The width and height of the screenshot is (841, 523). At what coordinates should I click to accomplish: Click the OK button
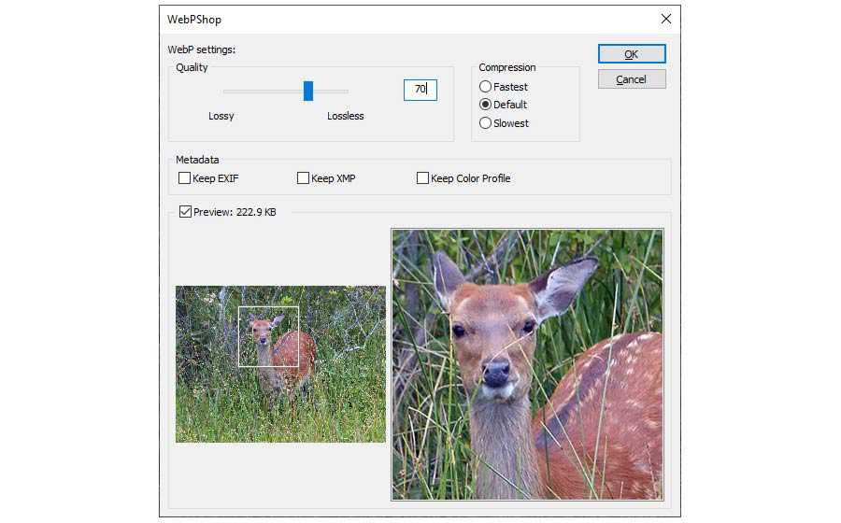(632, 54)
